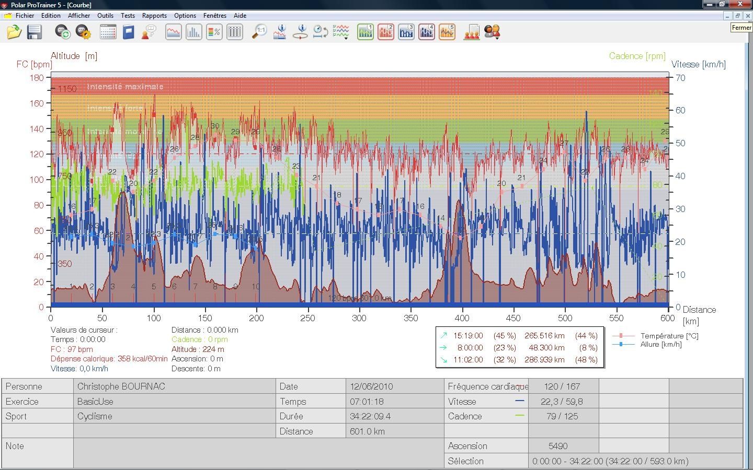
Task: Restore the inner document window
Action: 738,16
